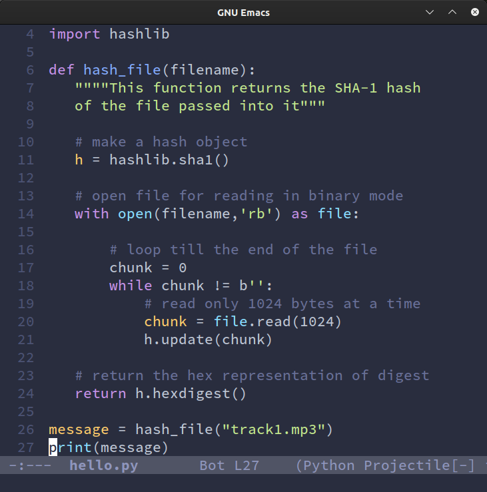Screen dimensions: 487x492
Task: Close the GNU Emacs window
Action: [475, 12]
